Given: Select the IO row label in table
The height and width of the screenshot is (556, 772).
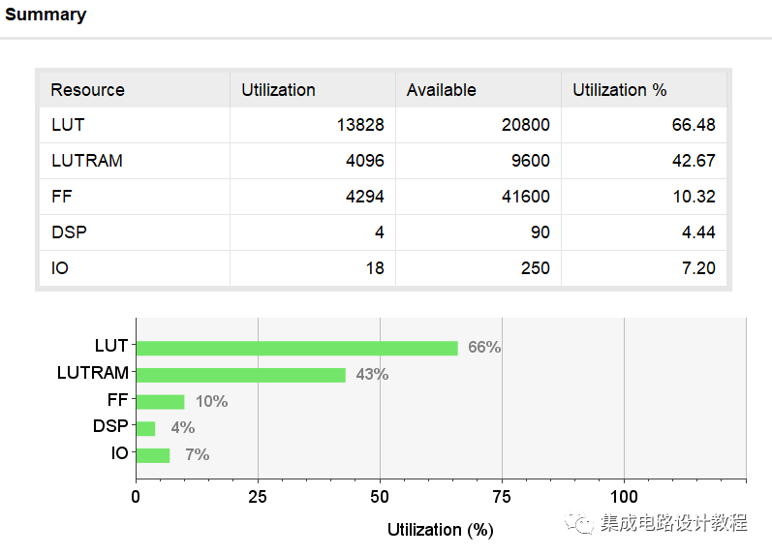Looking at the screenshot, I should [60, 268].
